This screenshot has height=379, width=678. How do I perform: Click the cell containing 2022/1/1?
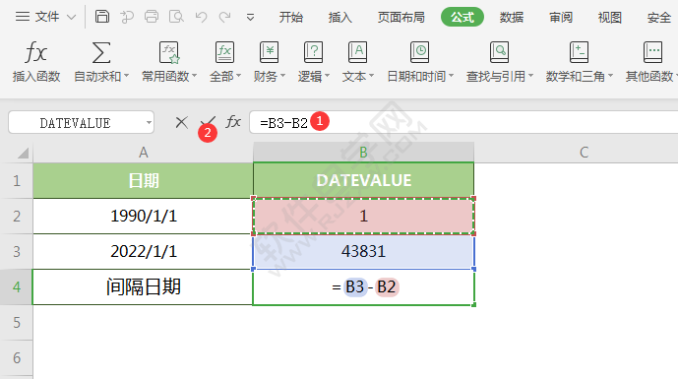[143, 251]
